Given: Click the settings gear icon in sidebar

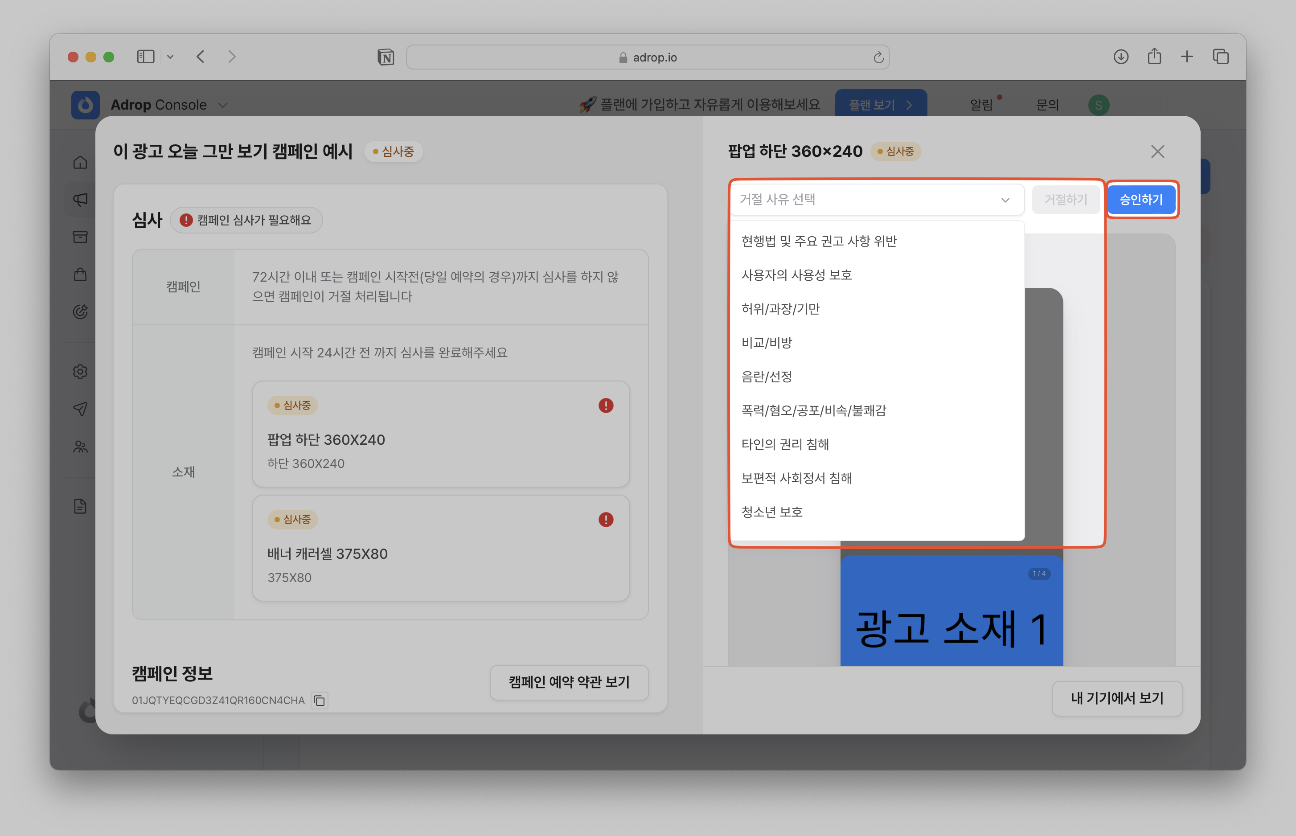Looking at the screenshot, I should 80,372.
